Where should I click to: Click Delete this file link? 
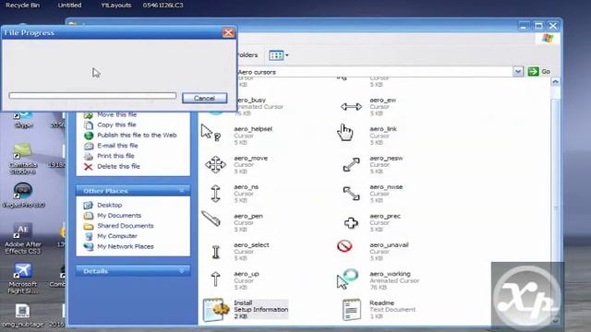(118, 166)
